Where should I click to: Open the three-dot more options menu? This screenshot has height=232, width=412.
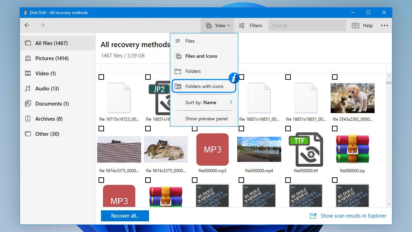pyautogui.click(x=384, y=25)
